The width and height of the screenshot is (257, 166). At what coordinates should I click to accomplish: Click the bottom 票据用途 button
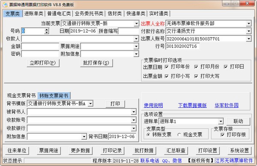tap(49, 151)
